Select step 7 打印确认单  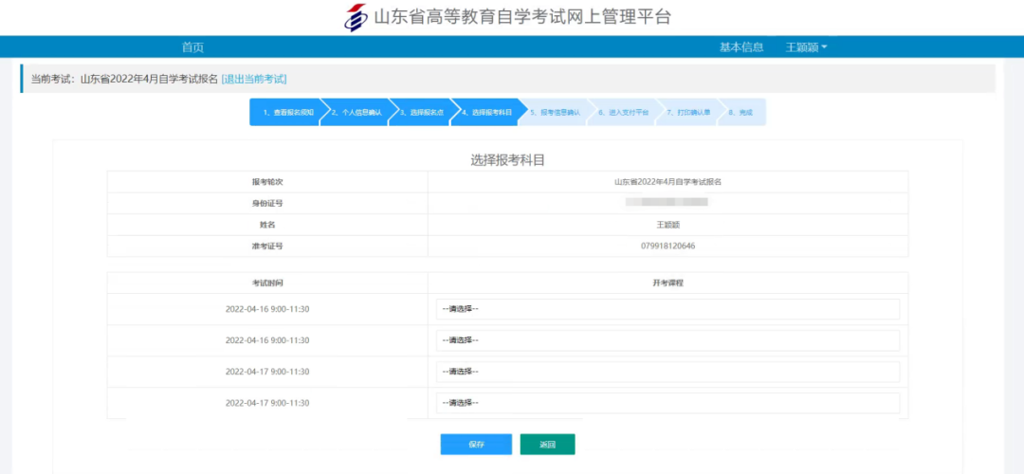click(688, 112)
